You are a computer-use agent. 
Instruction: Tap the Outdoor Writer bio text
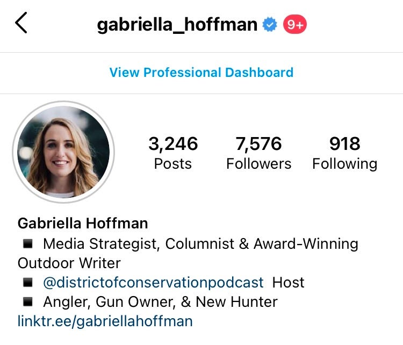(x=69, y=263)
